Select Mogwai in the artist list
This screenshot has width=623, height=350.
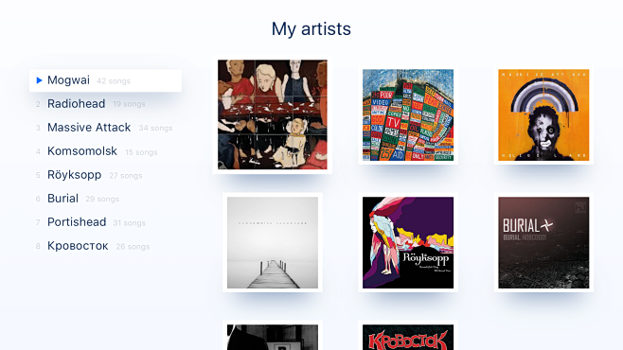(x=105, y=80)
